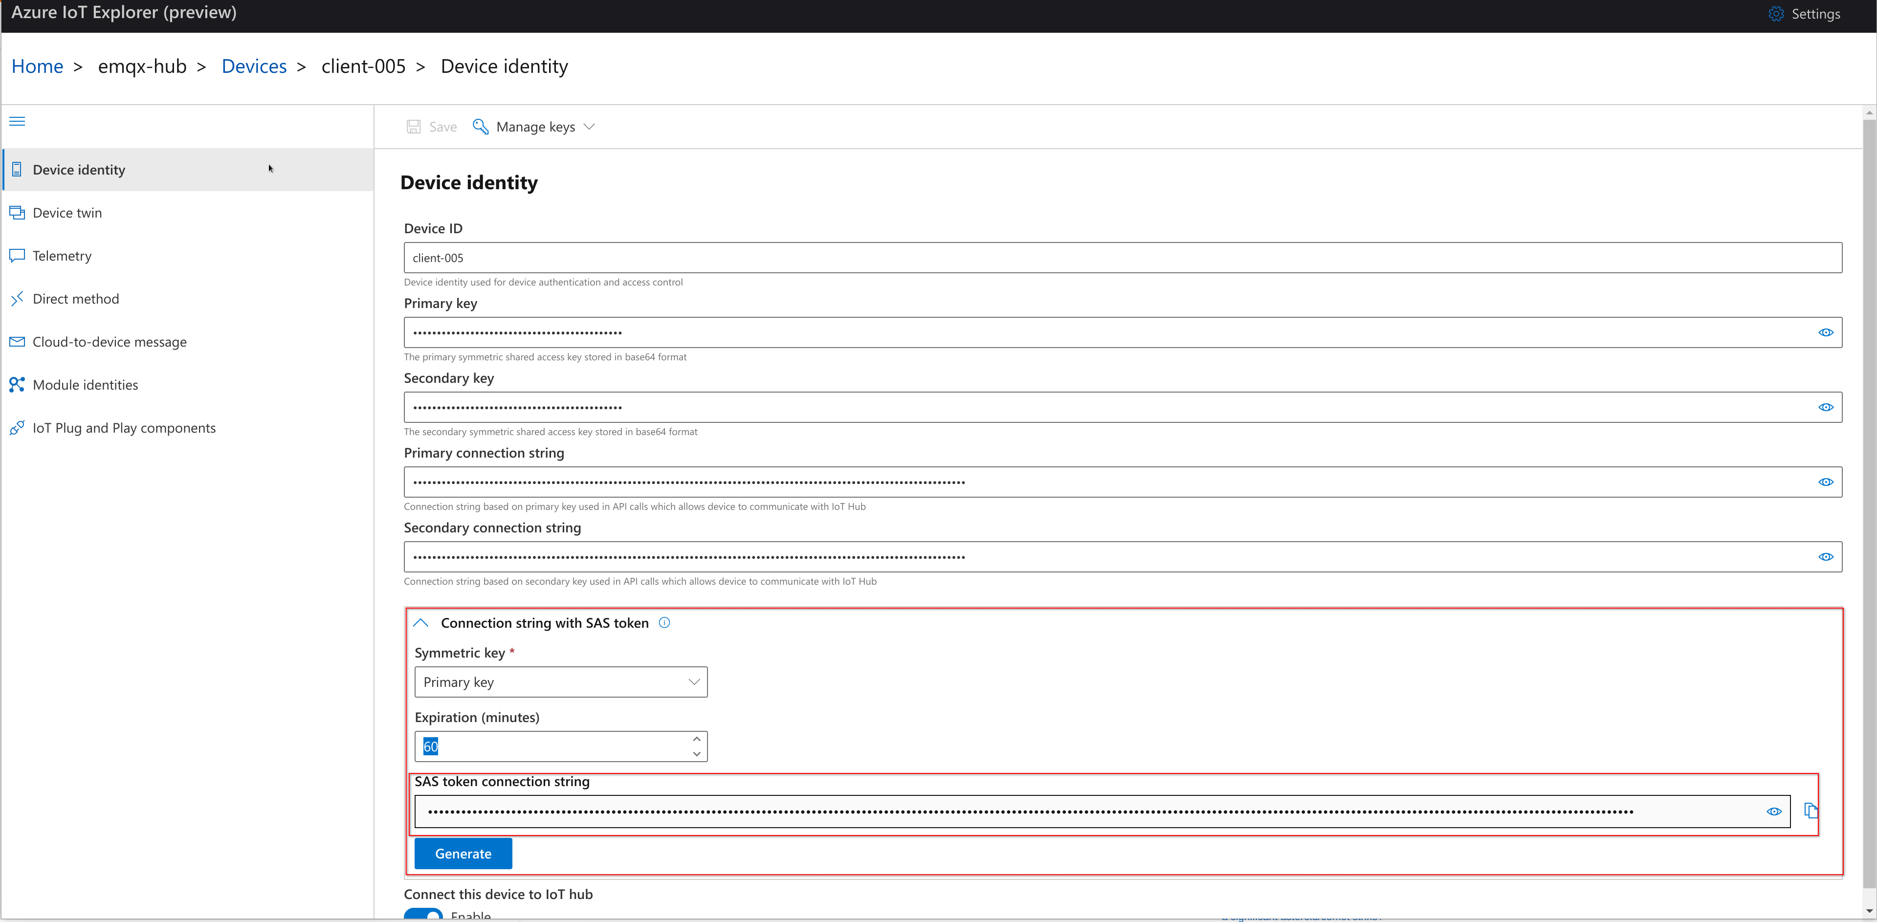The width and height of the screenshot is (1877, 922).
Task: Select the Telemetry panel icon
Action: point(17,256)
